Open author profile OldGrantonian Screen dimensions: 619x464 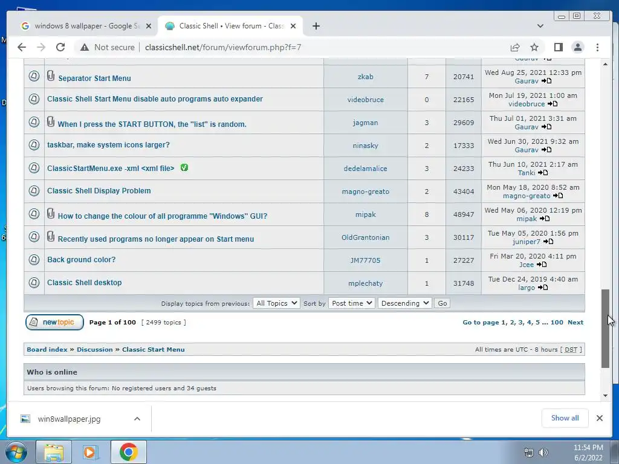[366, 237]
